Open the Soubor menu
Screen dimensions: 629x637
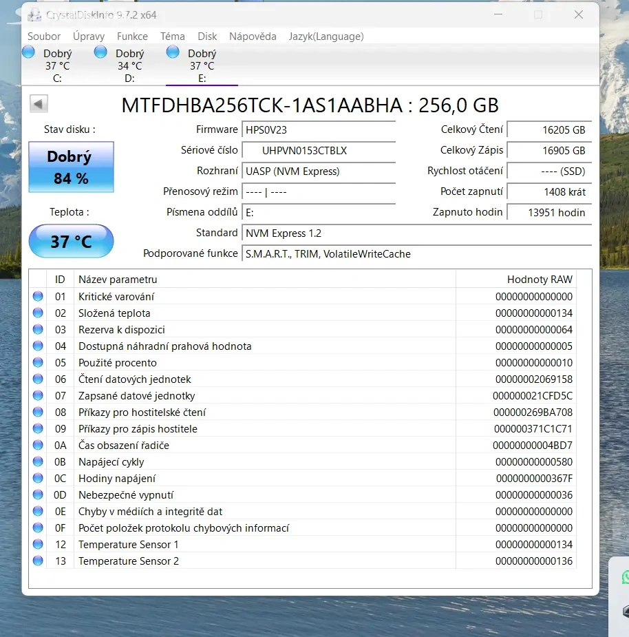tap(44, 36)
